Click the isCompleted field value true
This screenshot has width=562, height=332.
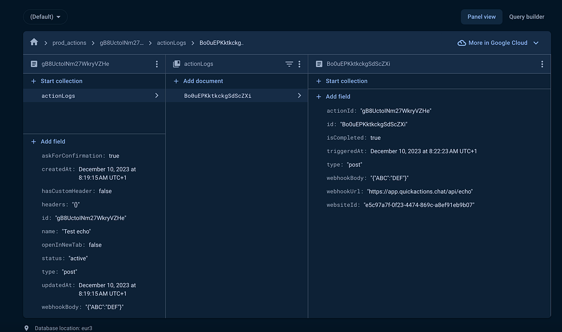coord(375,138)
